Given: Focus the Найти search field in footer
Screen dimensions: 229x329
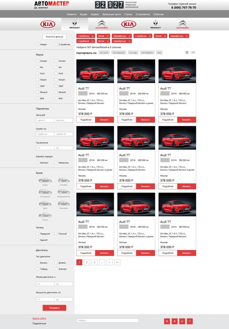Looking at the screenshot, I should click(x=107, y=320).
